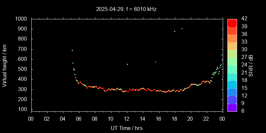Click the red top swatch in the SNR colorbar
This screenshot has height=133, width=266.
(232, 23)
